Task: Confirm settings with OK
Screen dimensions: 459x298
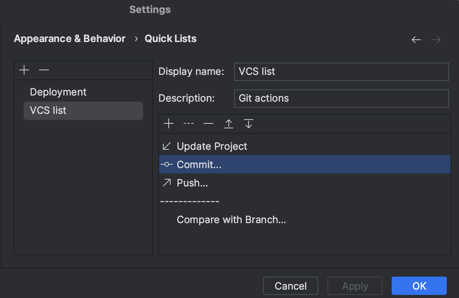Action: [419, 285]
